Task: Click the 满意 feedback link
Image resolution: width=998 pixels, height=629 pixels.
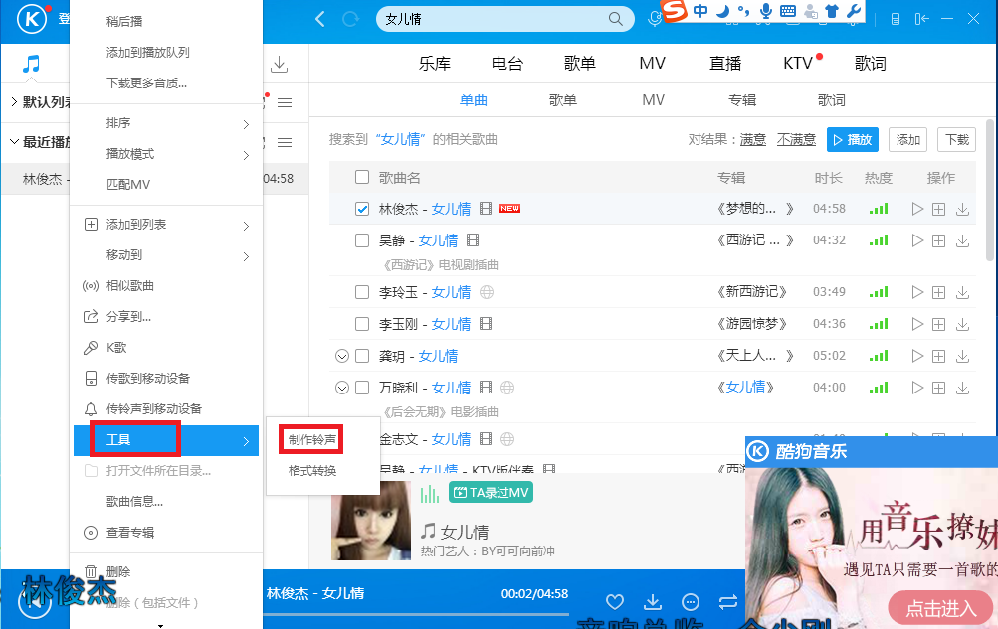Action: tap(753, 140)
